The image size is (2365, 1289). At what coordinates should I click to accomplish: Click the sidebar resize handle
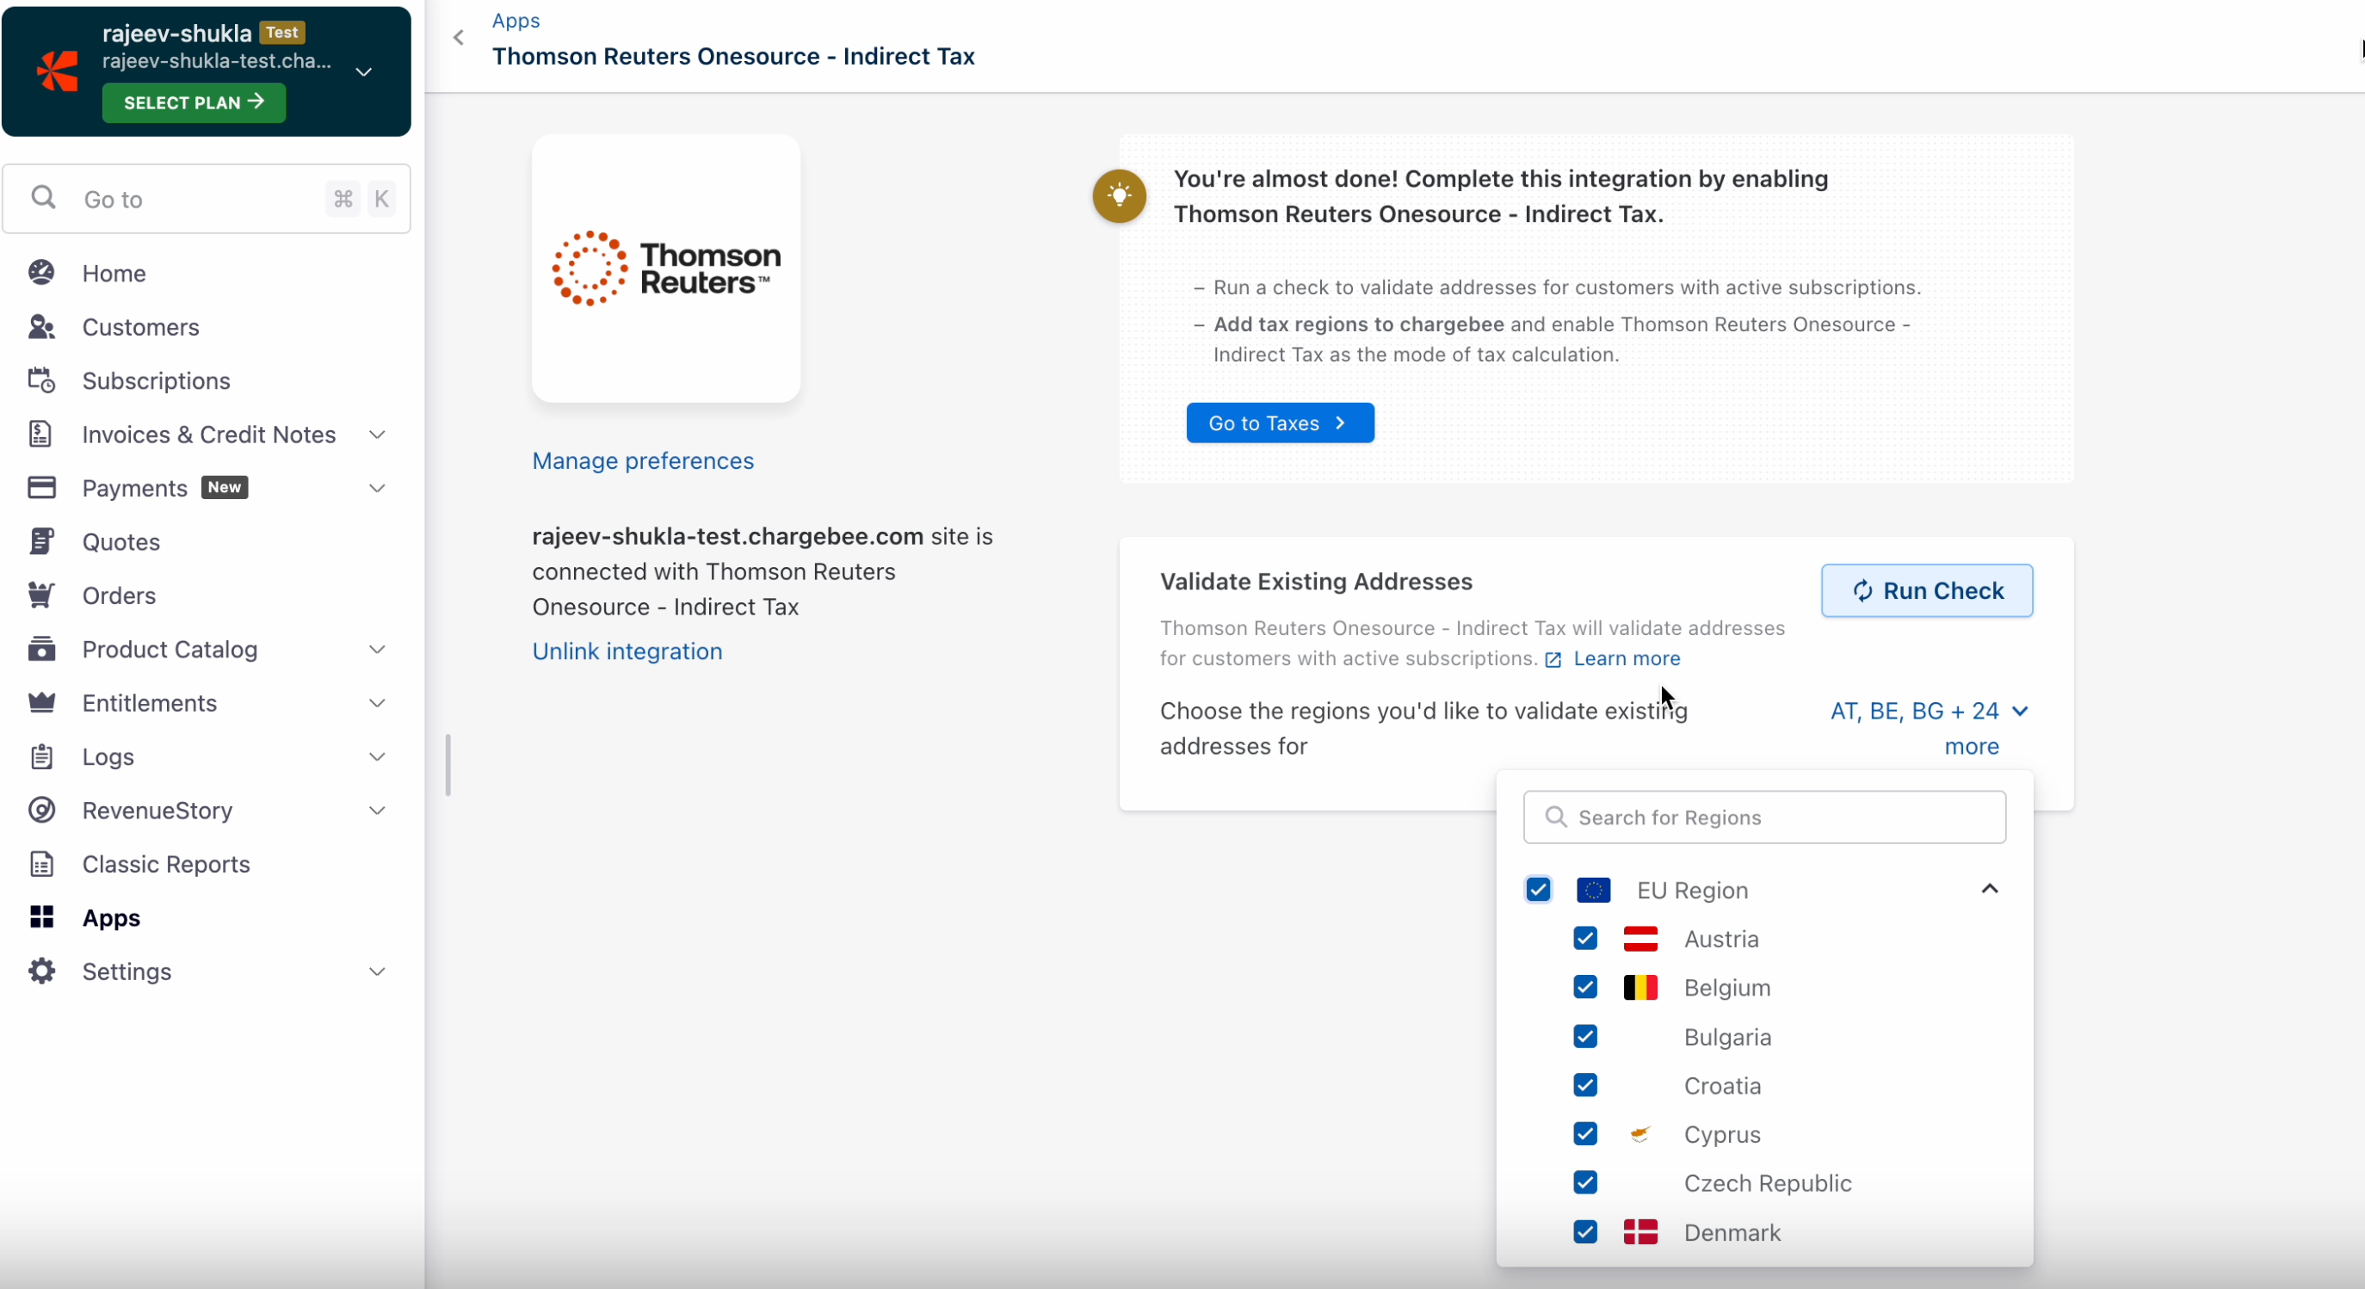click(448, 765)
